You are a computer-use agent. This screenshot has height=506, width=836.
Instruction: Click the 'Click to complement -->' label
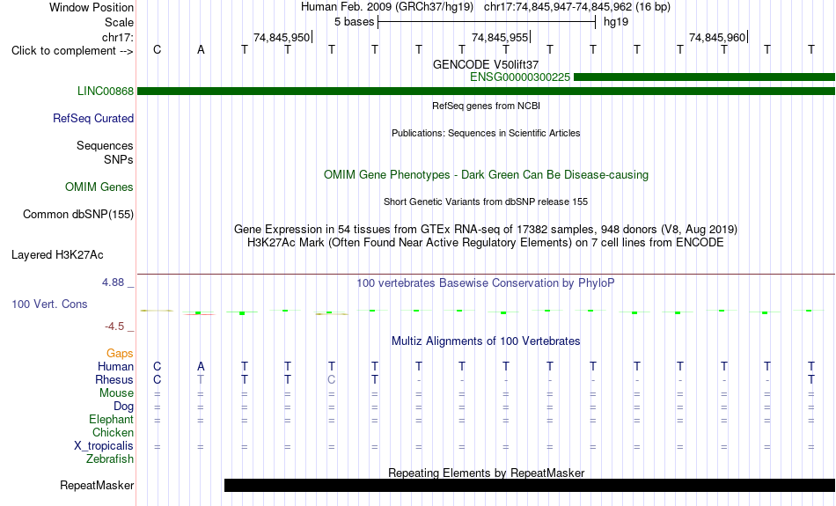coord(72,51)
